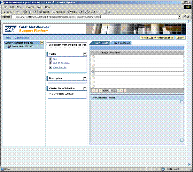Open the Favorites toolbar button
Viewport: 193px width, 172px height.
click(x=58, y=12)
